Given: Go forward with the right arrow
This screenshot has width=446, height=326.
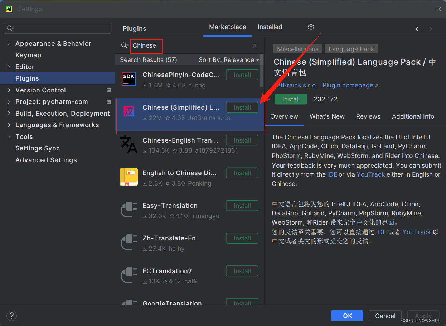Looking at the screenshot, I should click(x=430, y=29).
